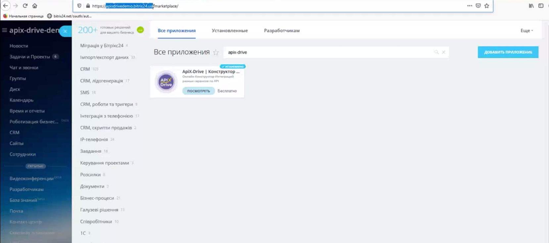Viewport: 549px width, 243px height.
Task: Switch to Установленные tab
Action: 230,31
